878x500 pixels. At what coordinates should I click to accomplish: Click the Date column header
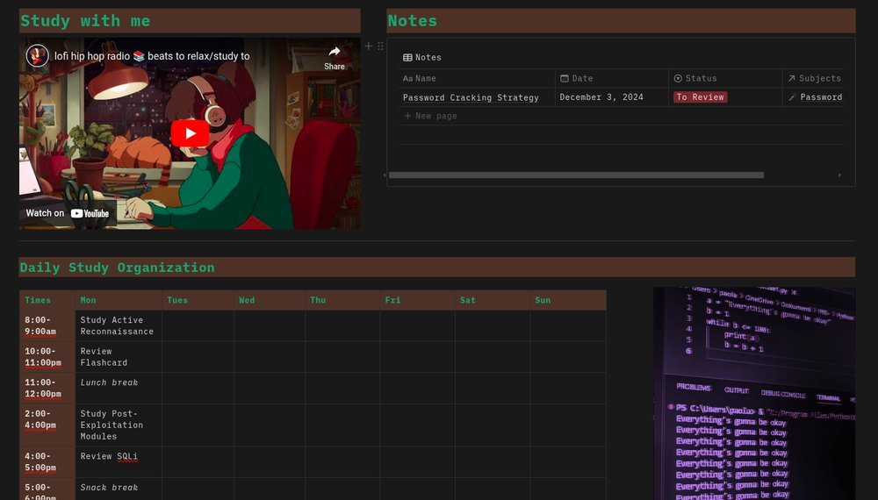612,78
